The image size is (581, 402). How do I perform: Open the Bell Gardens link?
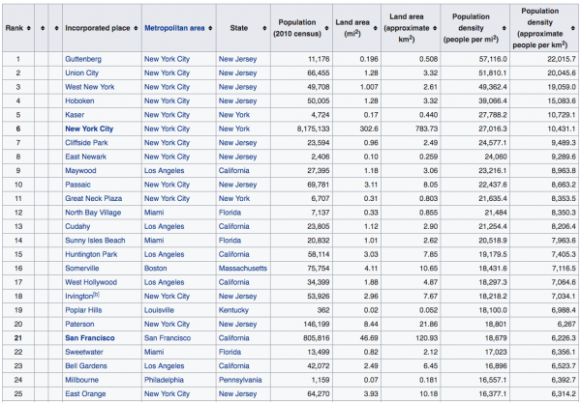coord(86,366)
